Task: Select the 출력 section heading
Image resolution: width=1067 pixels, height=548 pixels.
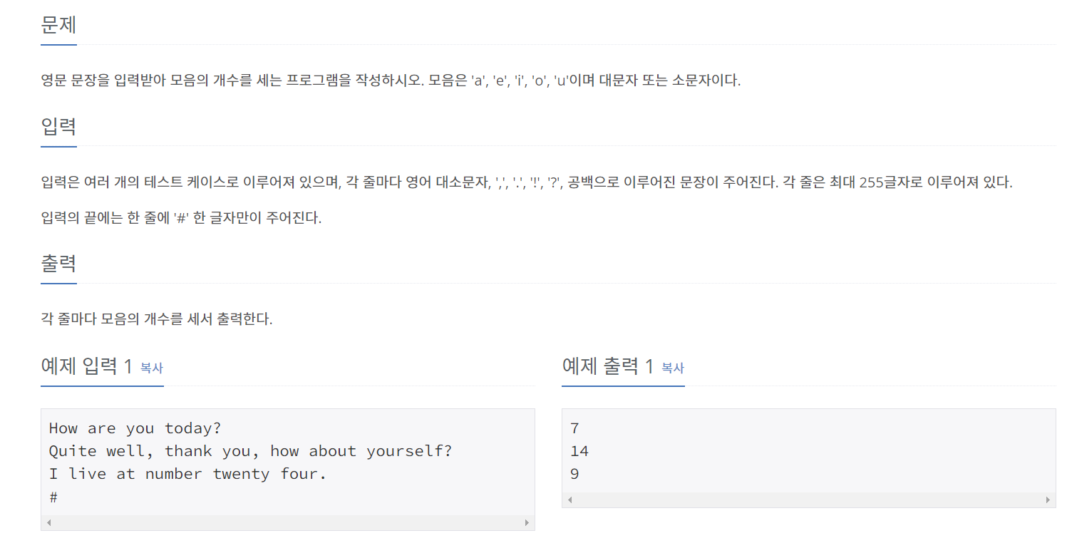Action: 58,264
